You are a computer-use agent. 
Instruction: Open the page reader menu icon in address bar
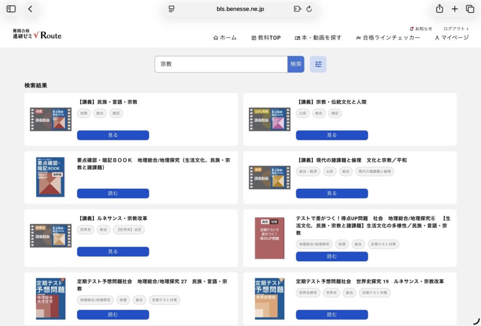[x=171, y=9]
